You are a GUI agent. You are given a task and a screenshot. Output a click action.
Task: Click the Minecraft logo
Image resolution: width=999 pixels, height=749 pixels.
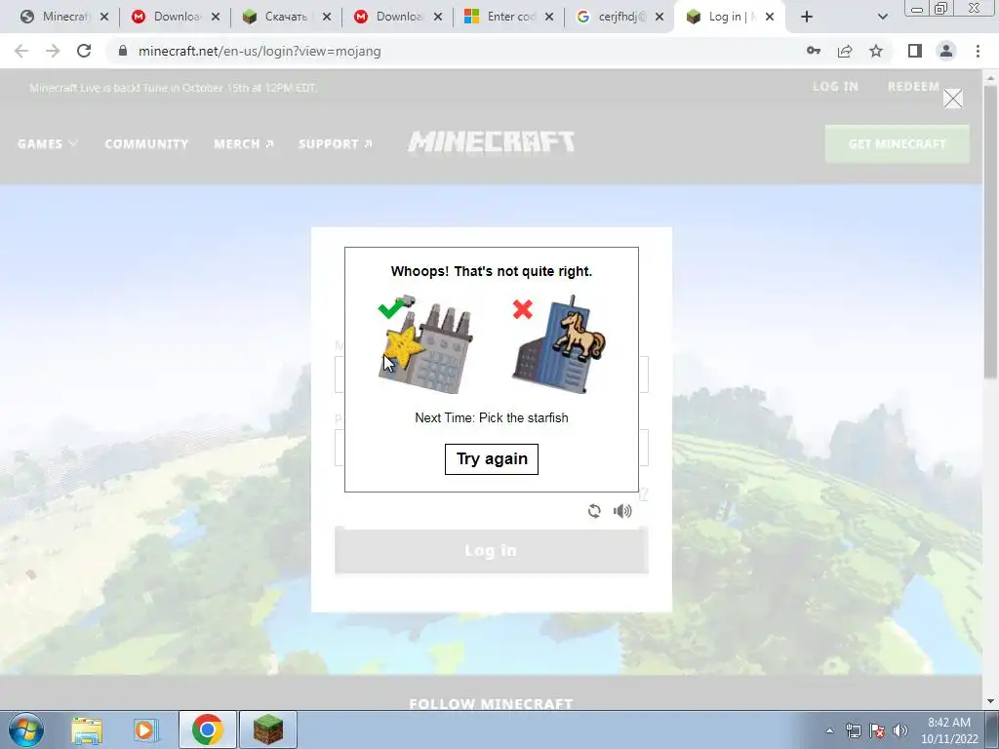(x=492, y=142)
